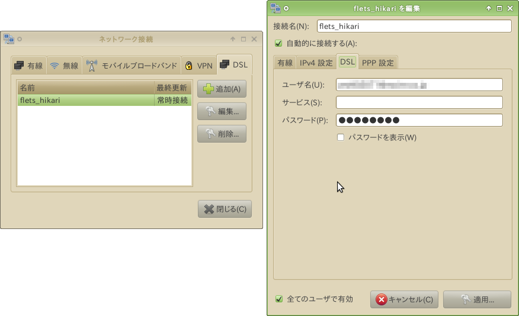Screen dimensions: 519x316
Task: Click the padlock icon on VPN tab
Action: 188,66
